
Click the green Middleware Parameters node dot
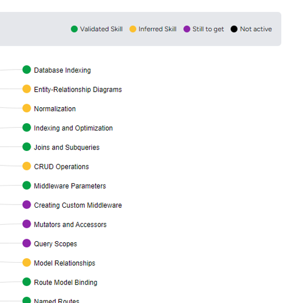point(27,186)
